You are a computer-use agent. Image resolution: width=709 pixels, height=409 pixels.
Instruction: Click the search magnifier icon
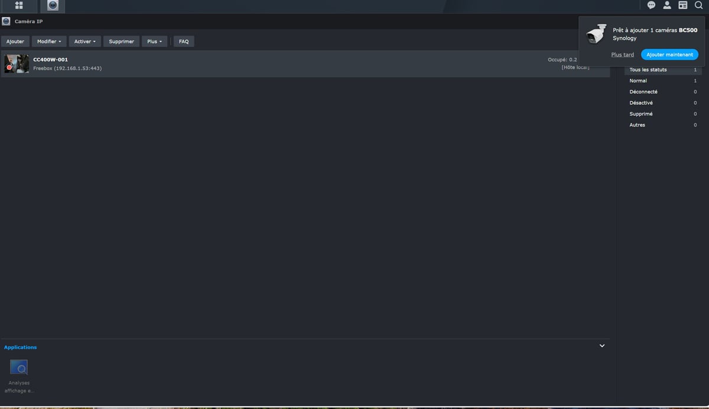tap(698, 5)
